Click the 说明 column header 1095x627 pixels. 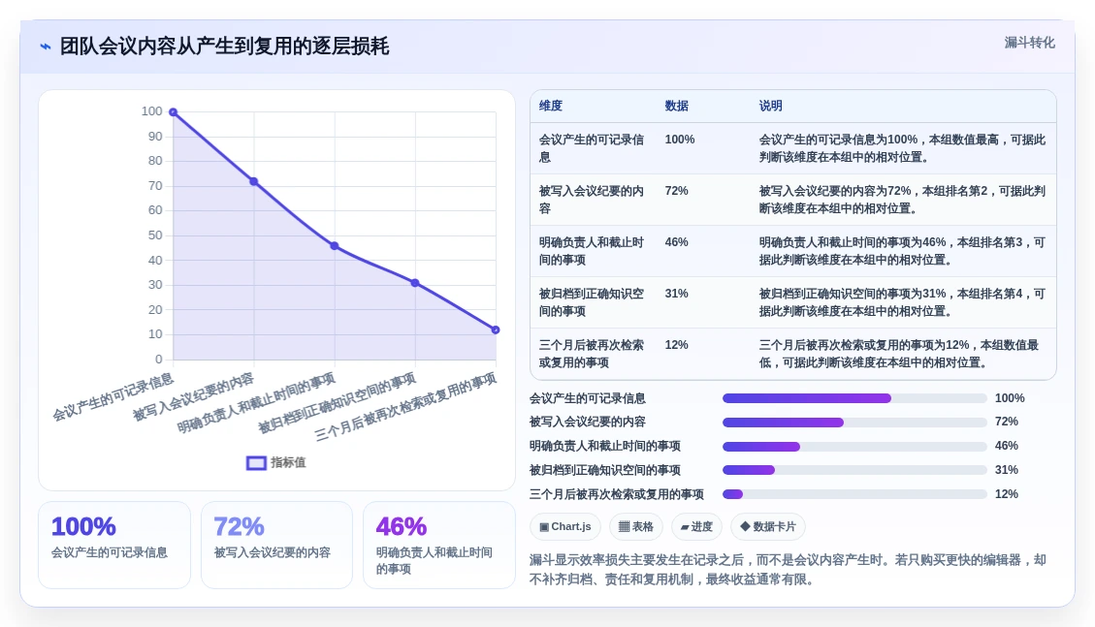click(770, 106)
